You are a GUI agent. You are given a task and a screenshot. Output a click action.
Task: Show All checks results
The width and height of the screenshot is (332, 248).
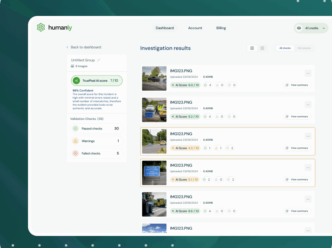point(285,48)
